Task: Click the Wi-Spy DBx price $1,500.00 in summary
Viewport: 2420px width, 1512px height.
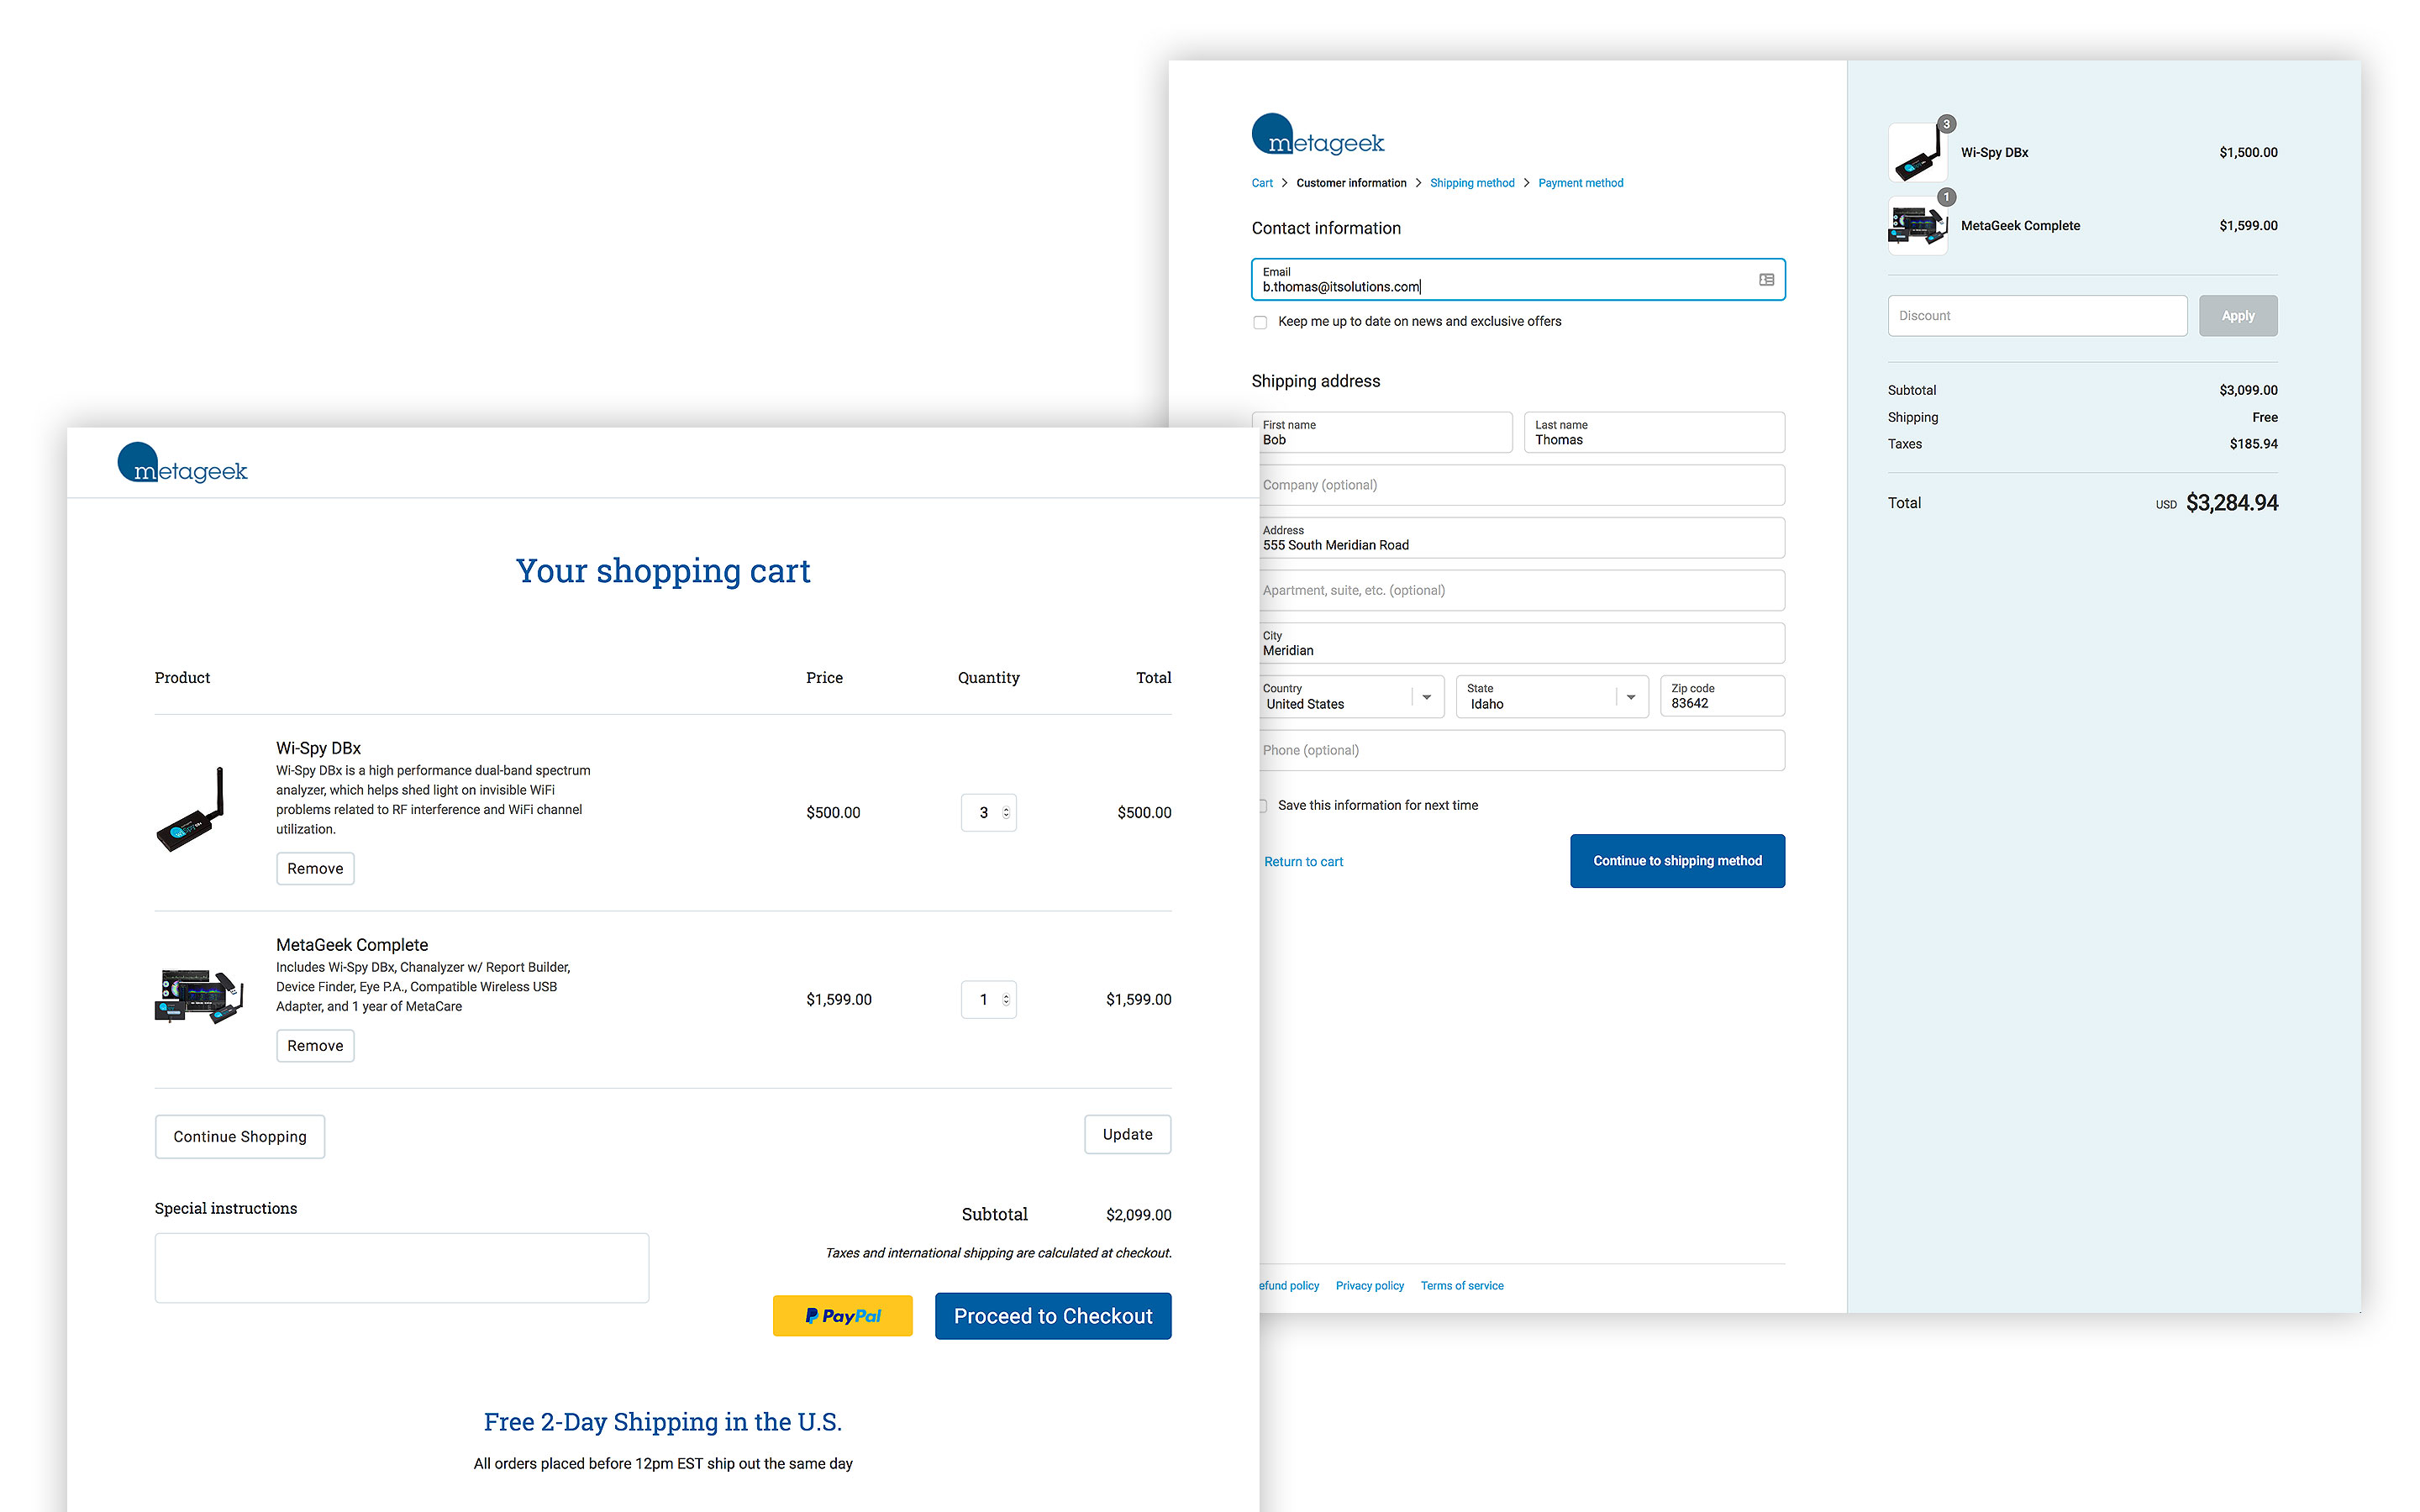Action: pyautogui.click(x=2248, y=153)
